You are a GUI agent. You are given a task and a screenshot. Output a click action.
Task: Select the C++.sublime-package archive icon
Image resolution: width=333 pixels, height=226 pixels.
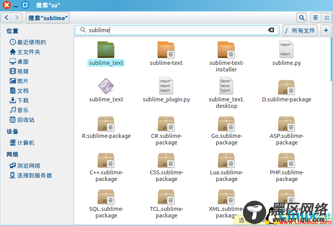[x=106, y=160]
